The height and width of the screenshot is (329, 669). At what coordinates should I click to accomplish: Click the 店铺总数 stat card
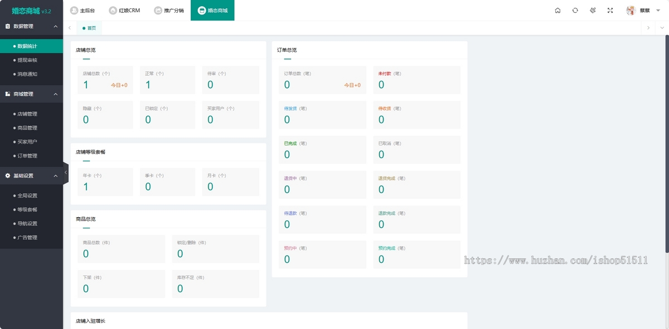(x=105, y=80)
